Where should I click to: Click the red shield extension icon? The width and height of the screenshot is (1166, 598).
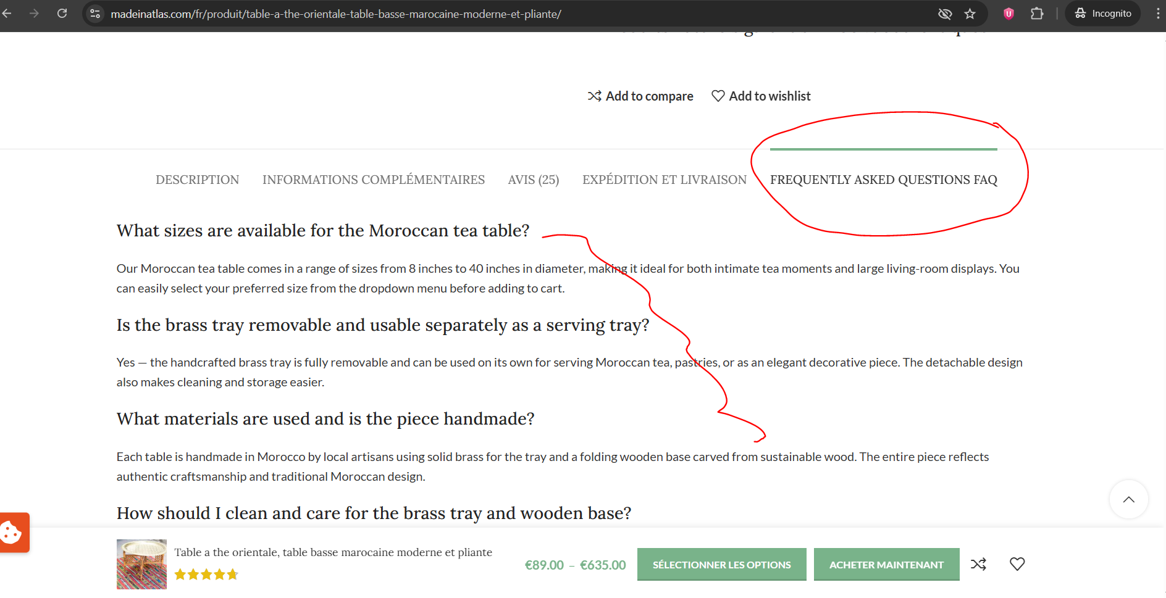pyautogui.click(x=1009, y=14)
